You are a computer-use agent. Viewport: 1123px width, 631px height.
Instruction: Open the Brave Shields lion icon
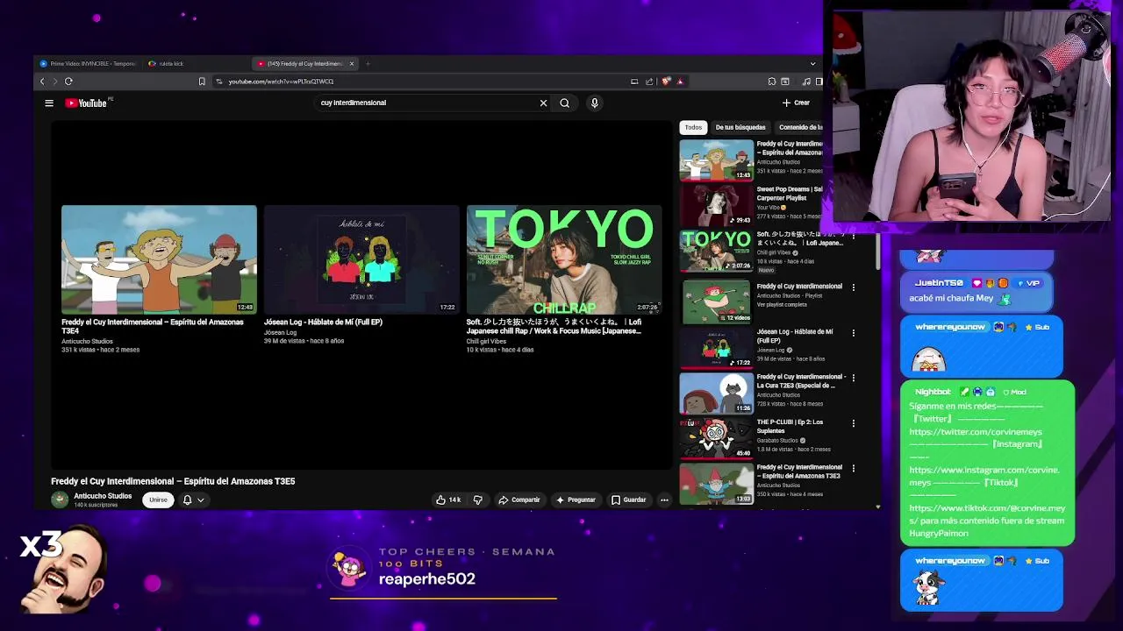(x=666, y=82)
